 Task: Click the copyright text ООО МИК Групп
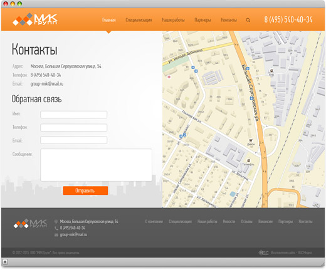(x=46, y=252)
